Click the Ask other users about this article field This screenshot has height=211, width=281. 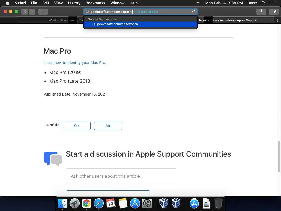121,176
